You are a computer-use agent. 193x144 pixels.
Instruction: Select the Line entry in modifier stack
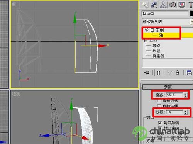click(x=153, y=41)
